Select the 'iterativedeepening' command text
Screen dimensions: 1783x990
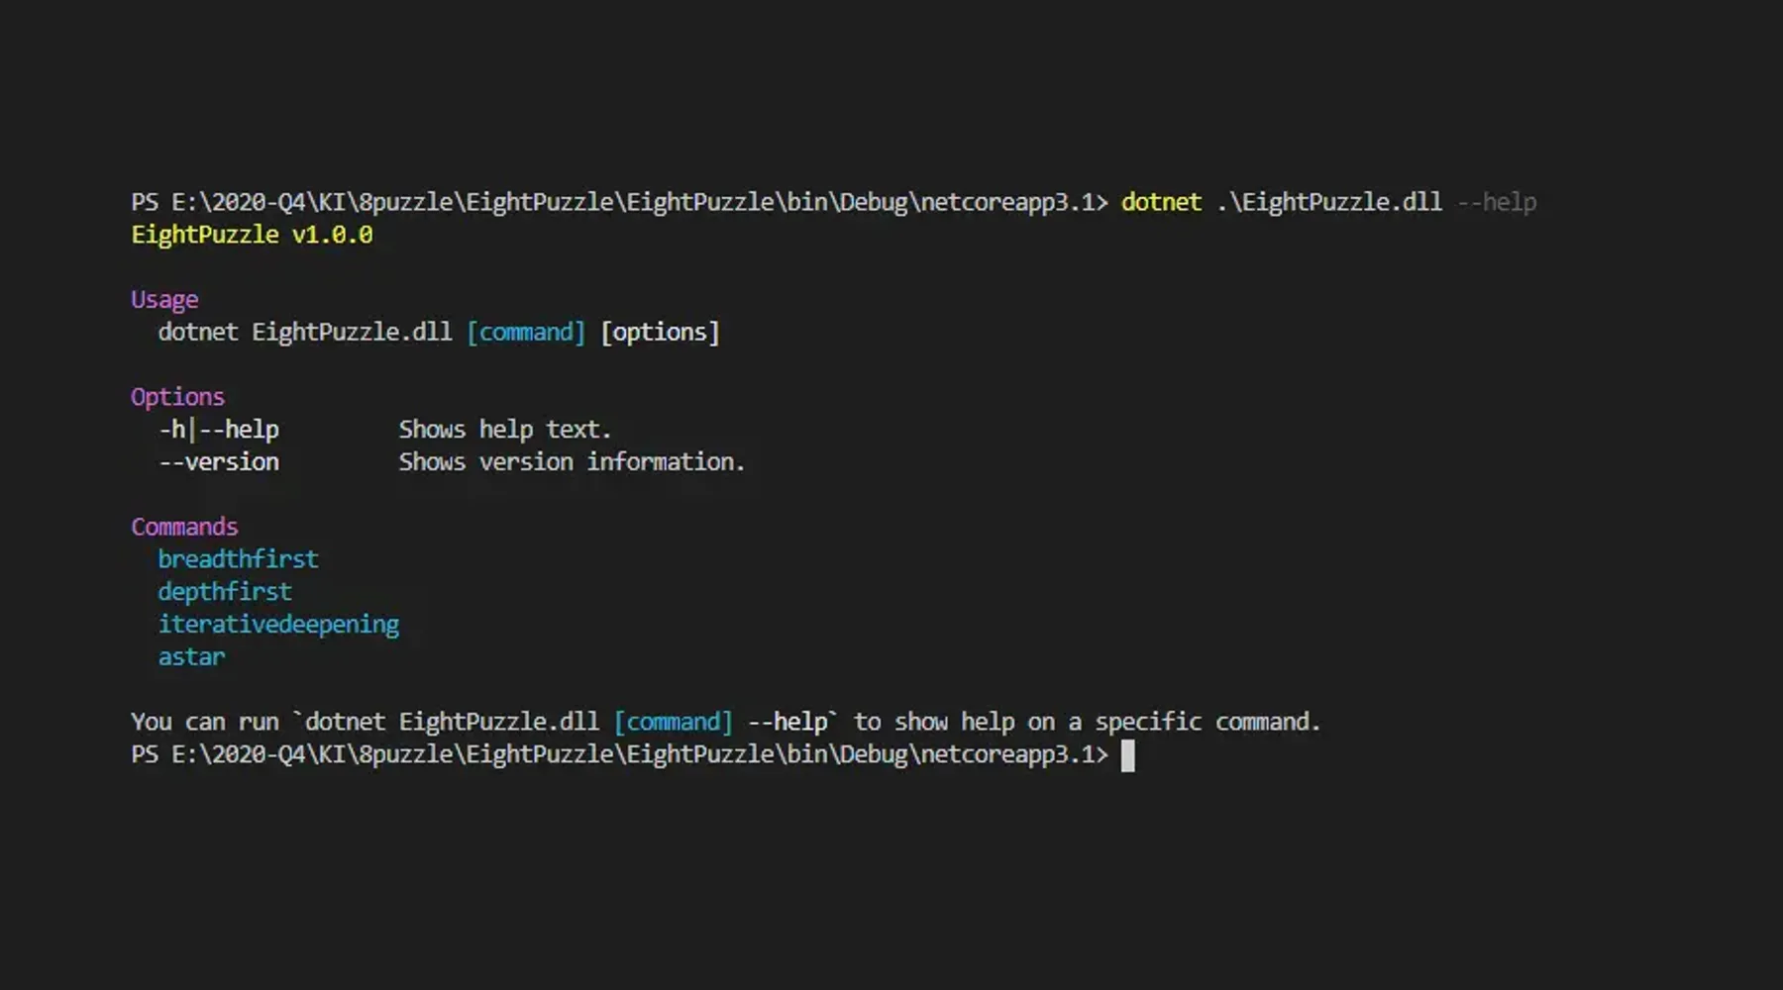pyautogui.click(x=278, y=625)
